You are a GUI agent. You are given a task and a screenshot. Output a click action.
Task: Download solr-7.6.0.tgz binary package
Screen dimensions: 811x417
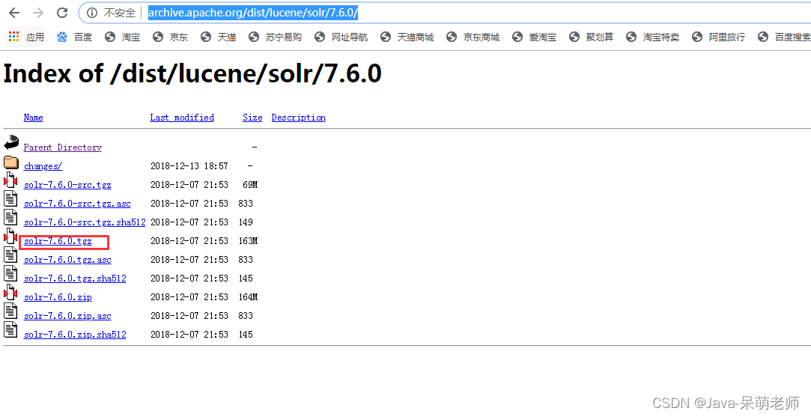pos(58,241)
